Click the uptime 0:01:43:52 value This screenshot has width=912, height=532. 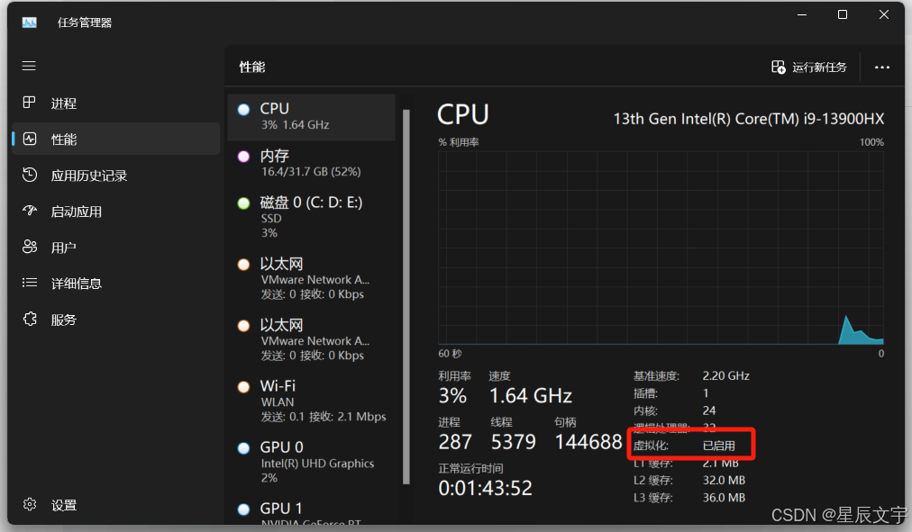(485, 489)
